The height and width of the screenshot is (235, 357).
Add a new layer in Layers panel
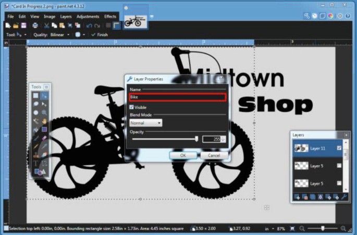(297, 197)
